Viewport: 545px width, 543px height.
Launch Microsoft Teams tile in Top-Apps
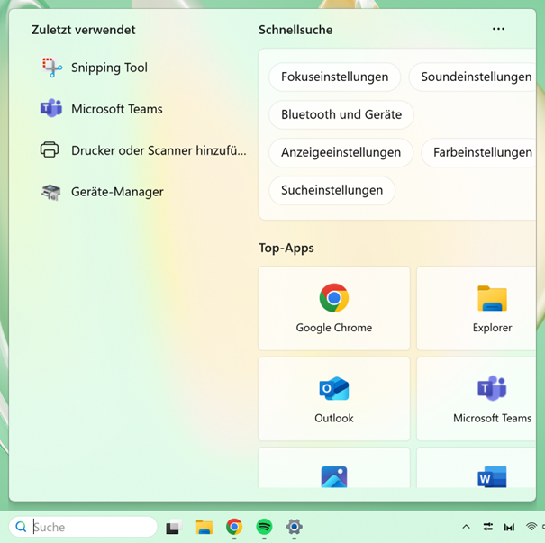pyautogui.click(x=477, y=399)
